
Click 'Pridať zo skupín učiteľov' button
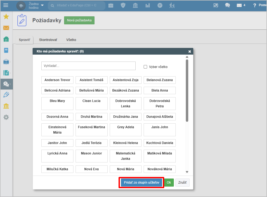click(142, 183)
